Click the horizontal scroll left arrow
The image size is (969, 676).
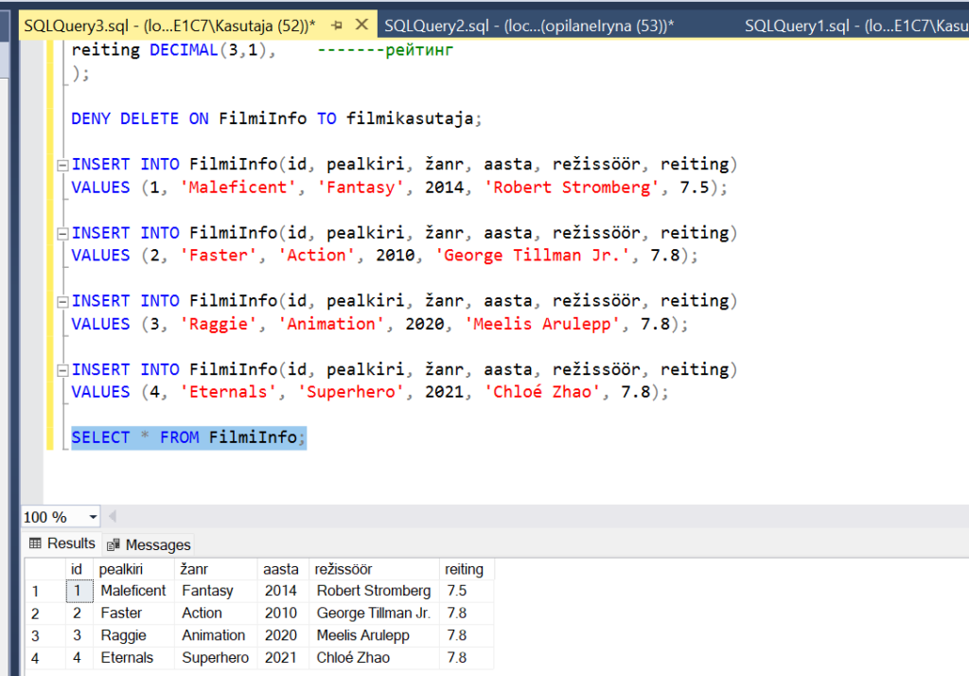(113, 516)
